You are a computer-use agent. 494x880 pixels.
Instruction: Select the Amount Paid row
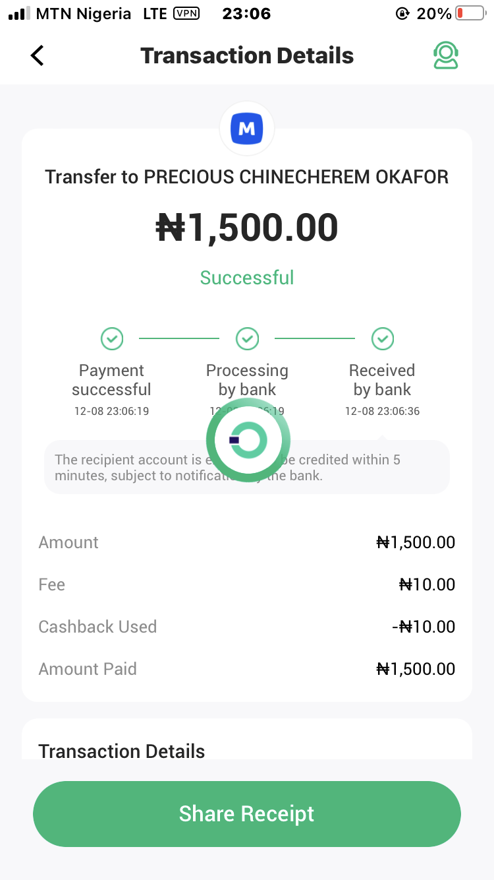(247, 669)
